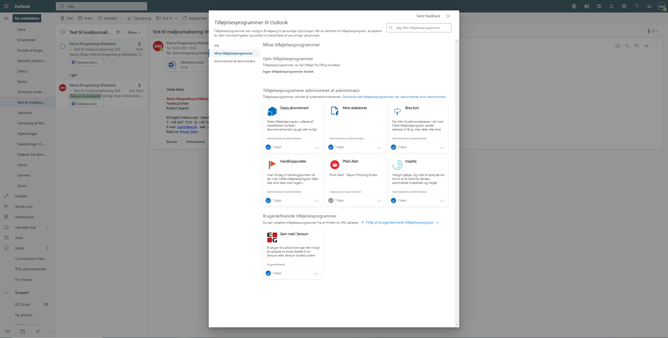Image resolution: width=668 pixels, height=338 pixels.
Task: Open the link to review all administrator-managed add-ins
Action: (x=394, y=97)
